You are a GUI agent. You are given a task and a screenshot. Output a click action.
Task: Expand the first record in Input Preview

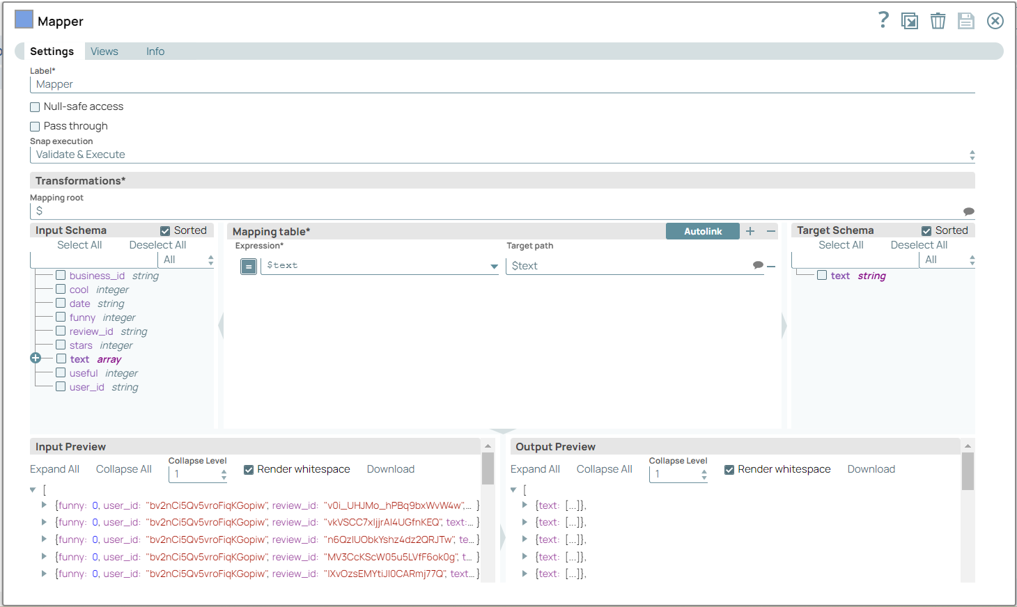tap(44, 505)
